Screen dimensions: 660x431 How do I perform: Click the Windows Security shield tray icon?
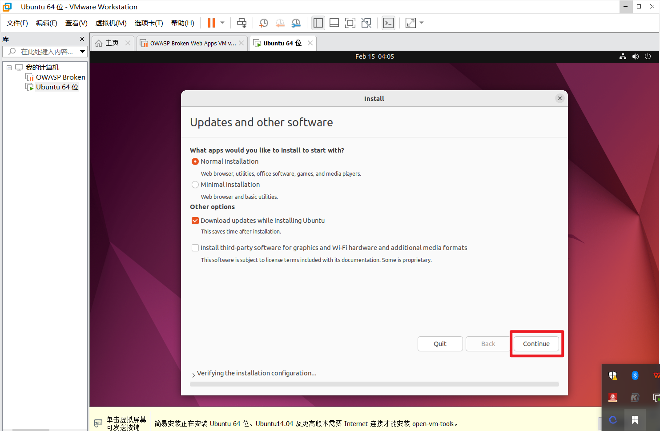click(613, 375)
